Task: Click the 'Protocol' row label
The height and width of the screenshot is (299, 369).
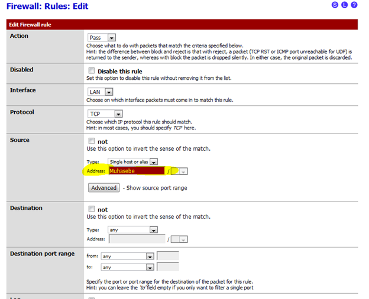Action: 22,112
